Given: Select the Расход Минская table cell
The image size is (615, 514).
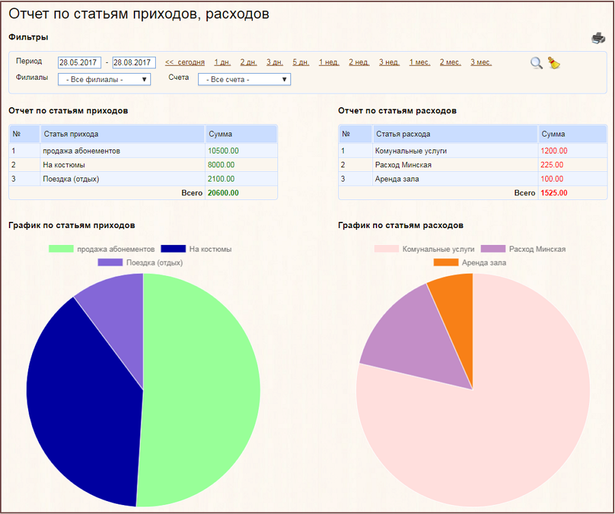Looking at the screenshot, I should (455, 165).
